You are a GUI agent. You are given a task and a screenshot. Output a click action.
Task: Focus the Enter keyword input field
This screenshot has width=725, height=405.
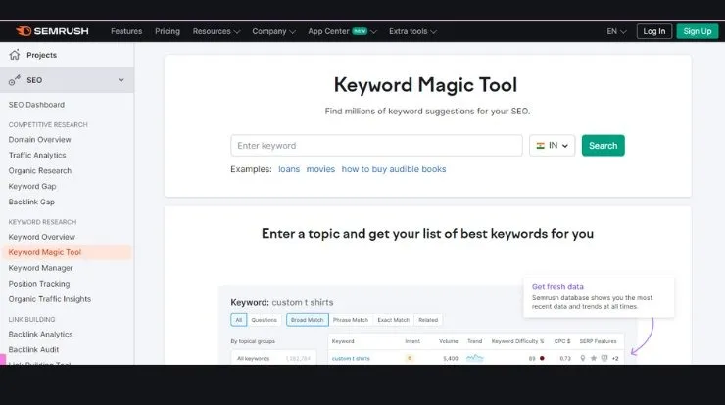[x=376, y=146]
